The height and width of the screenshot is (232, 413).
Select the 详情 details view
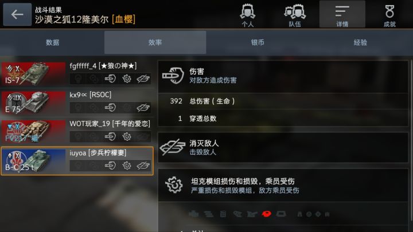coord(342,14)
